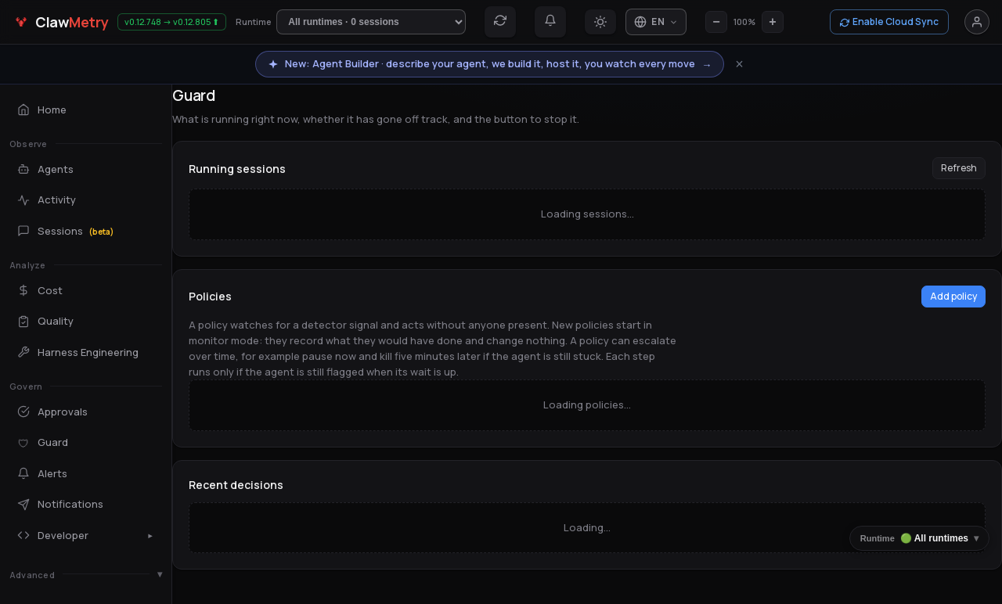This screenshot has width=1002, height=604.
Task: Decrease zoom with the minus button
Action: coord(716,22)
